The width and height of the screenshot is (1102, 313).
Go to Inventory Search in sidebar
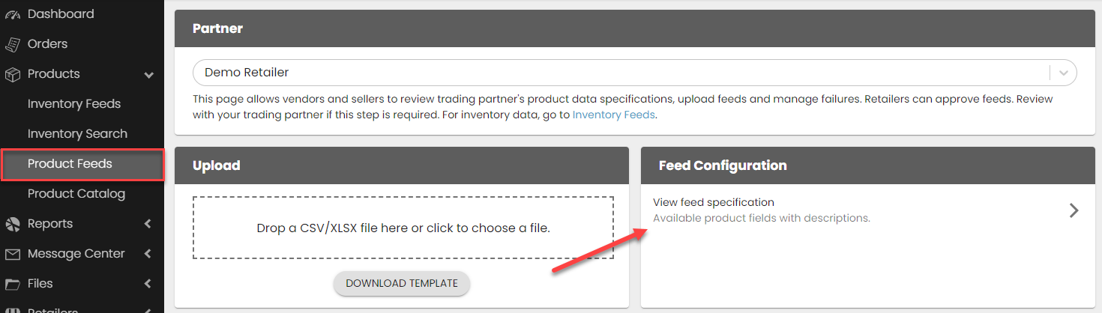click(77, 134)
